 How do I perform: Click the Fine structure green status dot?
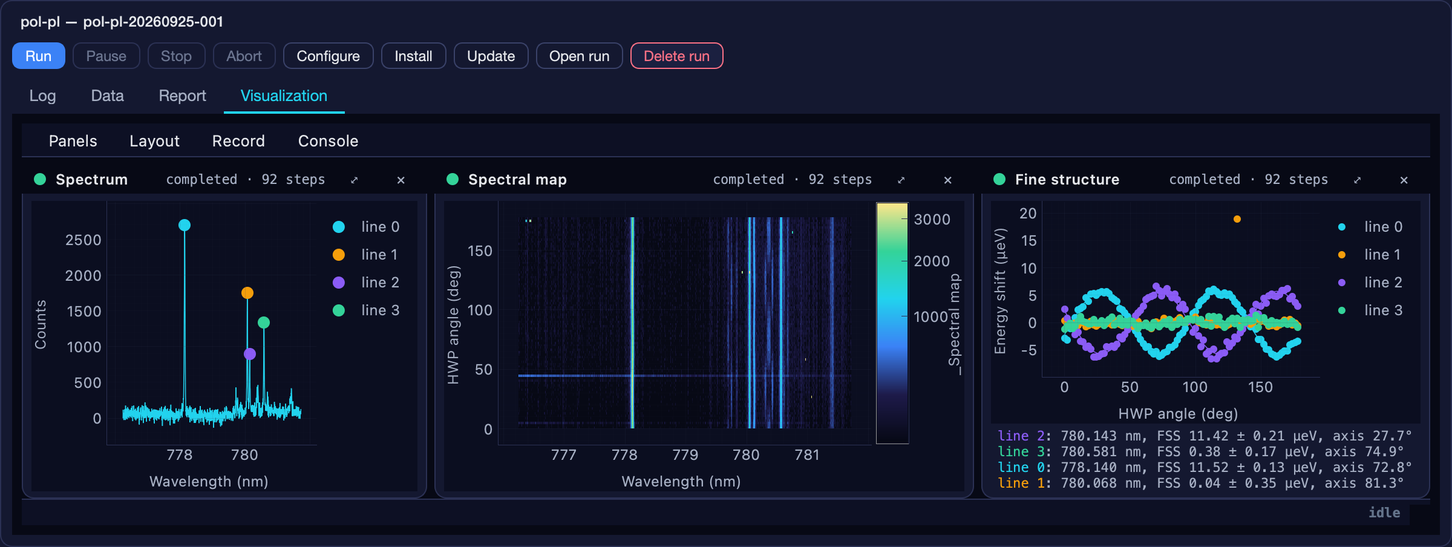click(x=999, y=179)
